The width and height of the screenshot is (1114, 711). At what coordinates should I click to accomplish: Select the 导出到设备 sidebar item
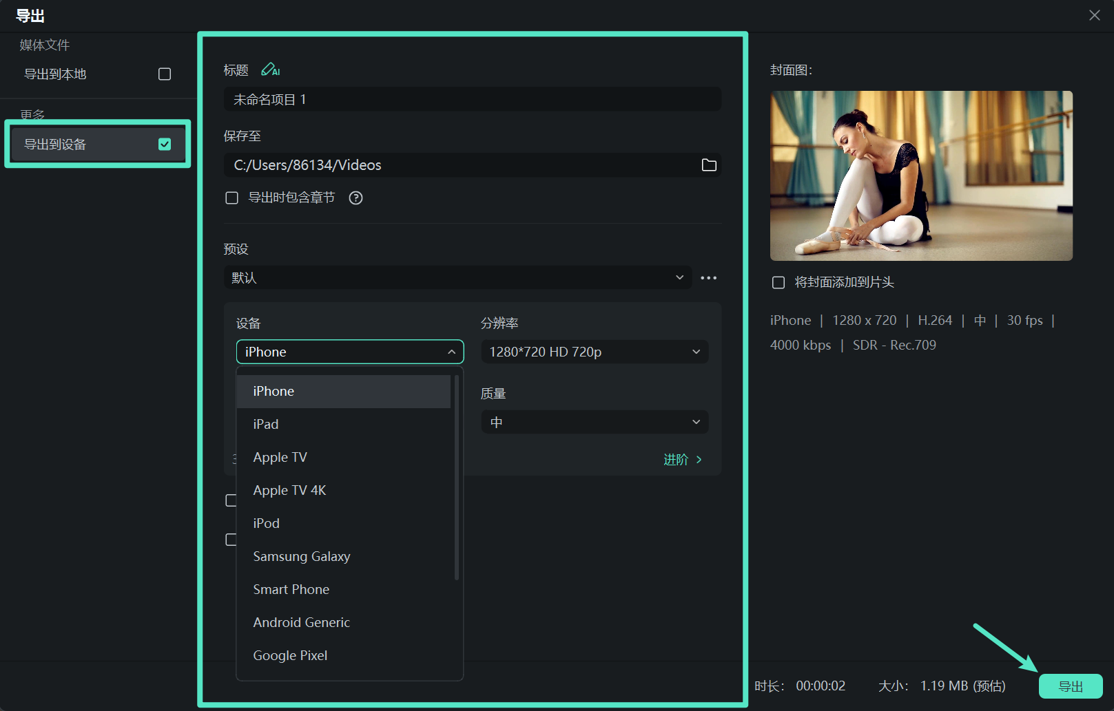tap(98, 144)
